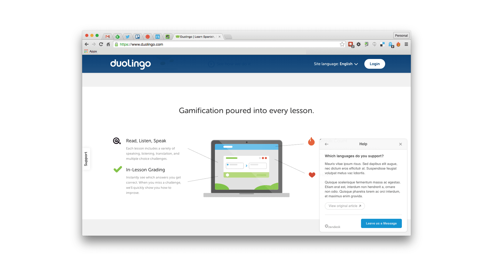Click the flame streak icon on right side
The height and width of the screenshot is (277, 493).
tap(311, 141)
